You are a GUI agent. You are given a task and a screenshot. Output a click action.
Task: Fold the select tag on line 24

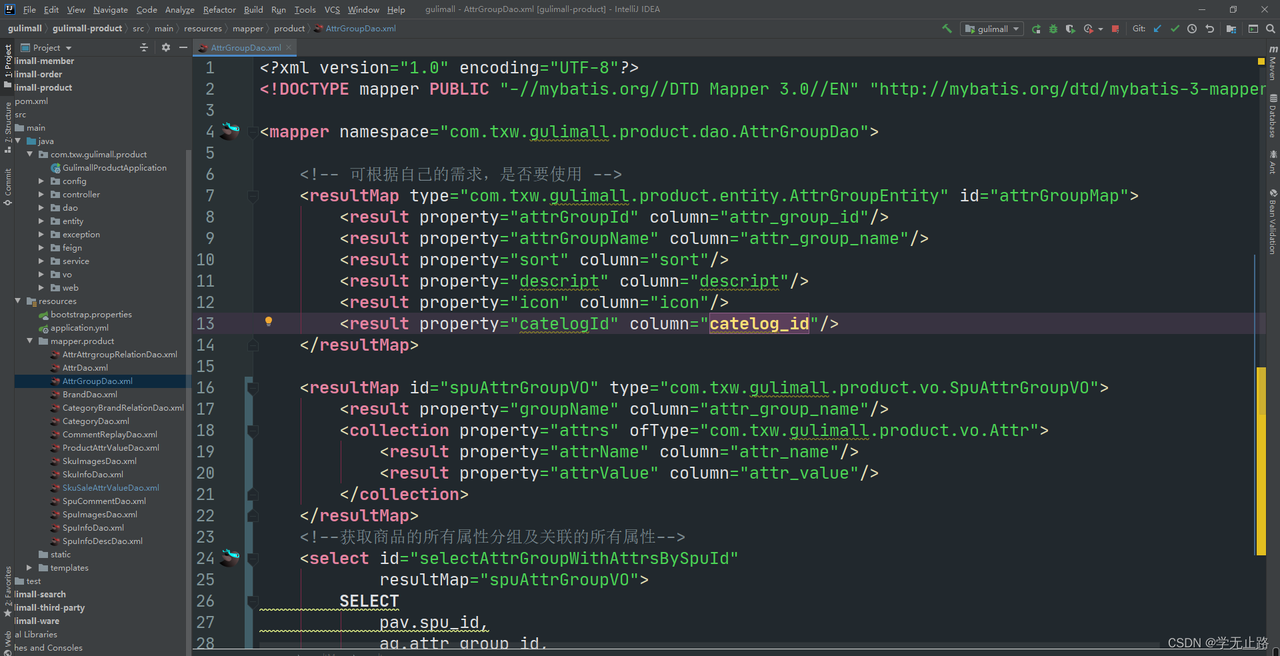[253, 559]
